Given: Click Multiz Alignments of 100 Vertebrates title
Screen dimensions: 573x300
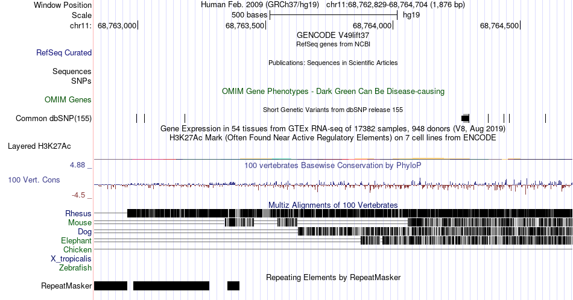Looking at the screenshot, I should pyautogui.click(x=333, y=205).
